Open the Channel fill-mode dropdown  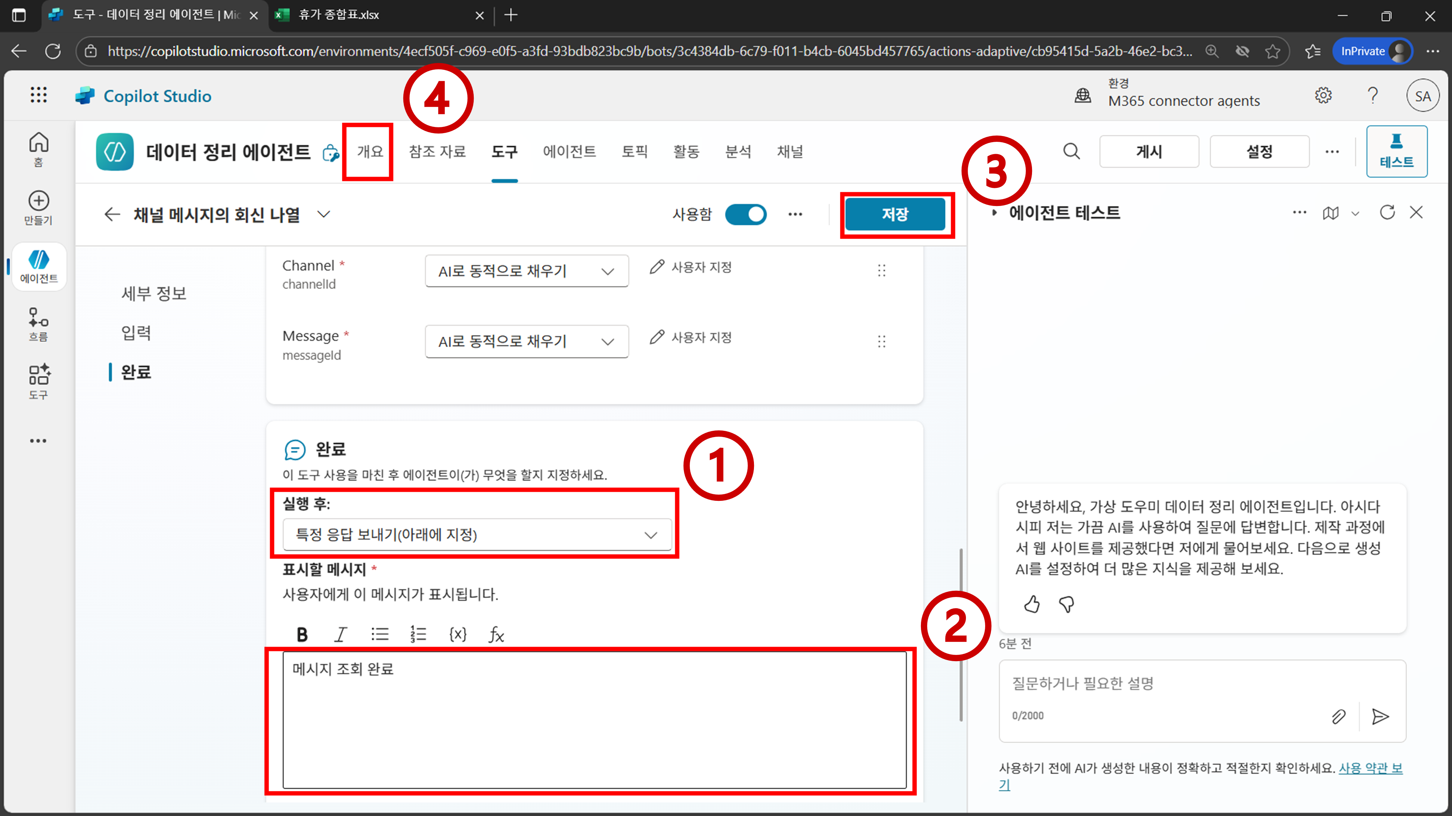pyautogui.click(x=526, y=271)
